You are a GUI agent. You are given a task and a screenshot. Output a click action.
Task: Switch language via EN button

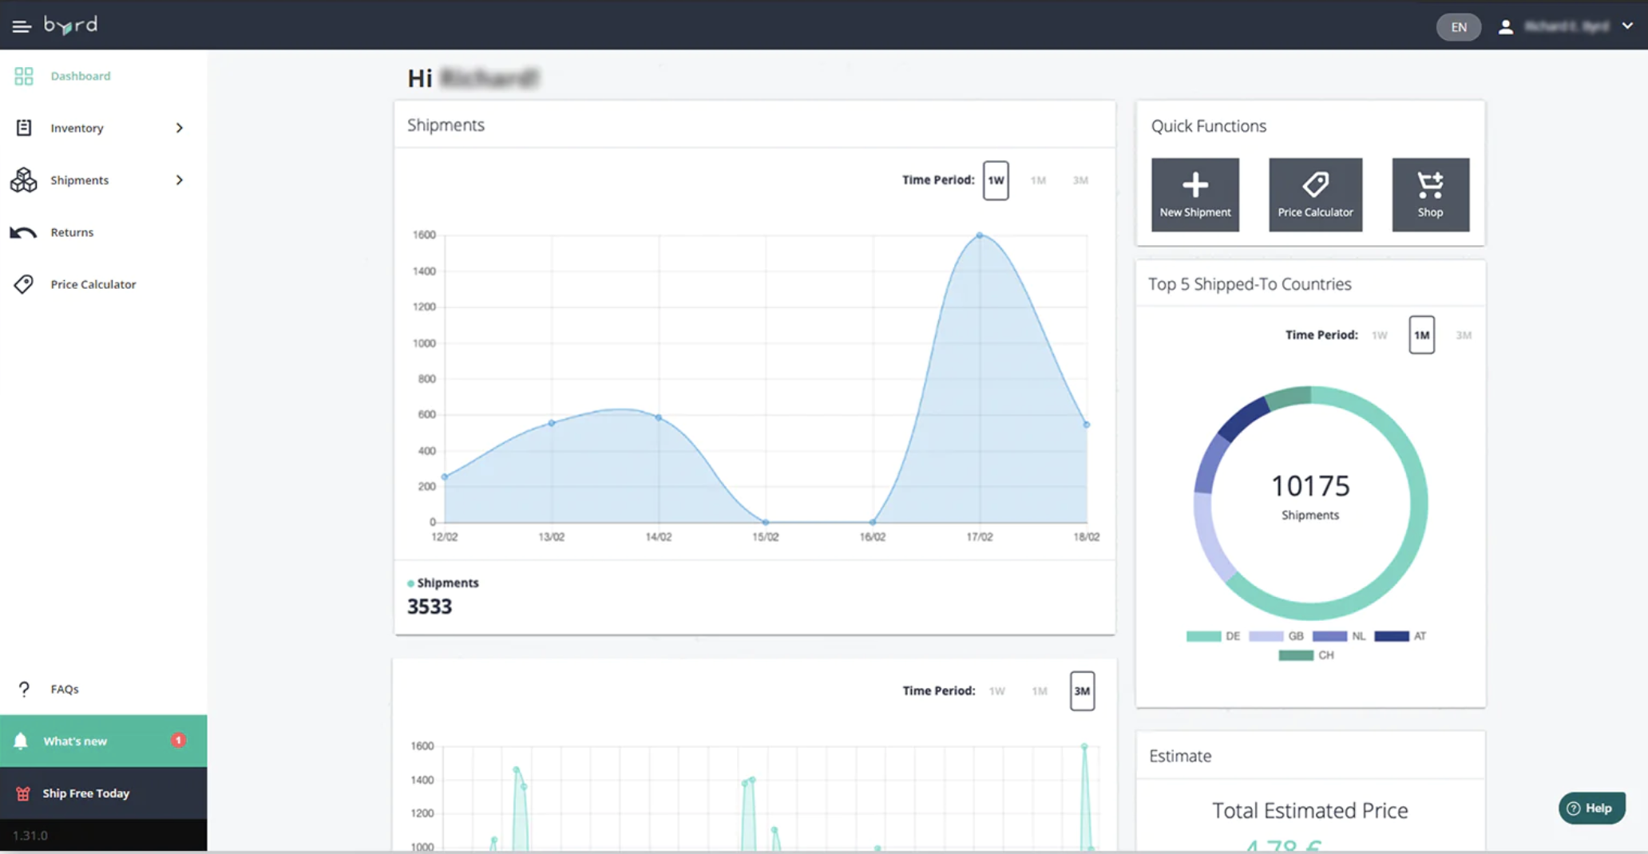point(1459,27)
